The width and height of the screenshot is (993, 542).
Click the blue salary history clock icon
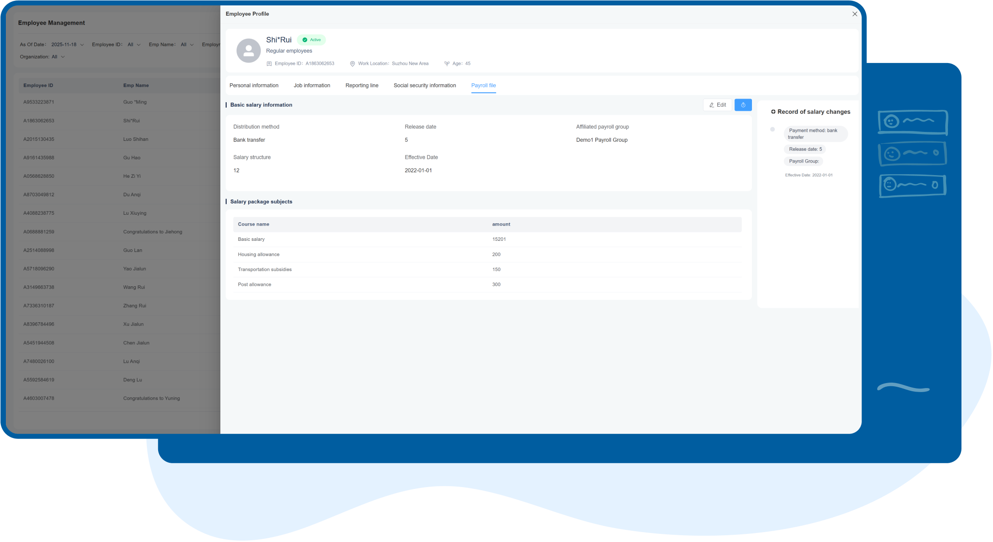coord(743,104)
